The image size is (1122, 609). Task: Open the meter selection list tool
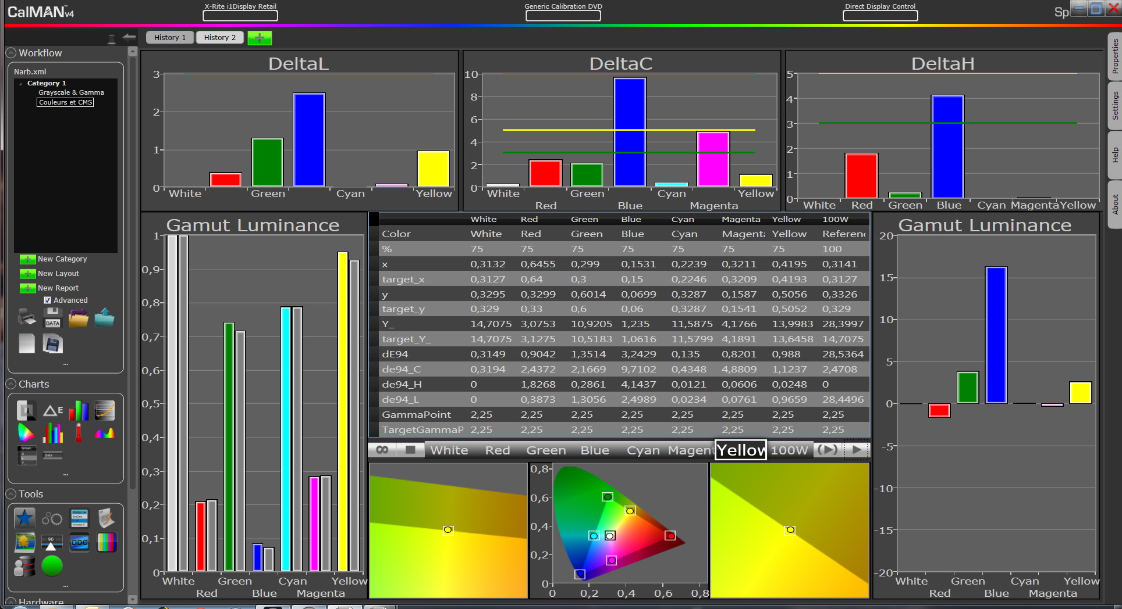tap(79, 518)
